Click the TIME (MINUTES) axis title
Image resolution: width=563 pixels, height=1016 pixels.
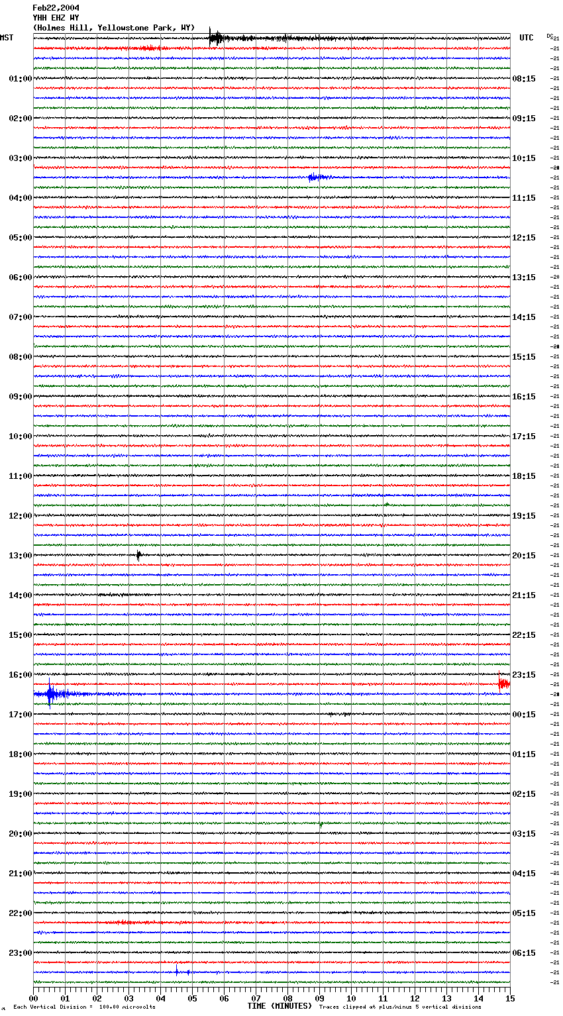tap(280, 1006)
